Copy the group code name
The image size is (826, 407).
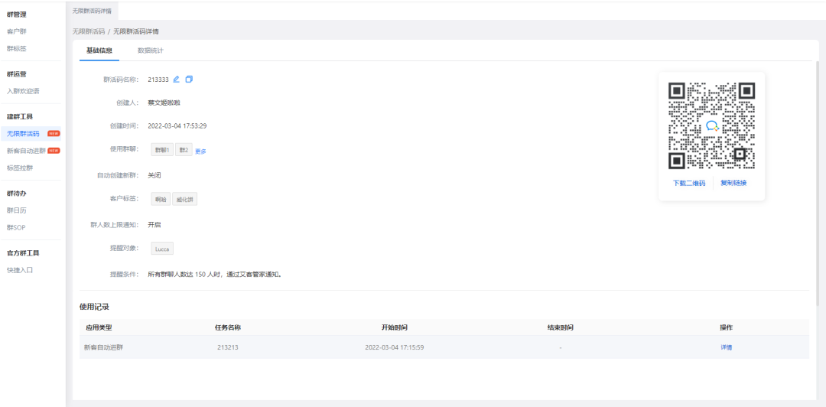tap(189, 79)
